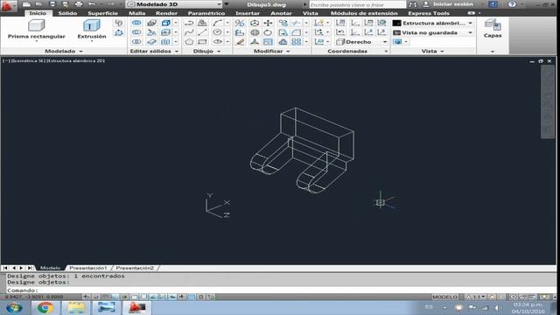The height and width of the screenshot is (315, 560).
Task: Expand the Modificar panel
Action: coord(271,51)
